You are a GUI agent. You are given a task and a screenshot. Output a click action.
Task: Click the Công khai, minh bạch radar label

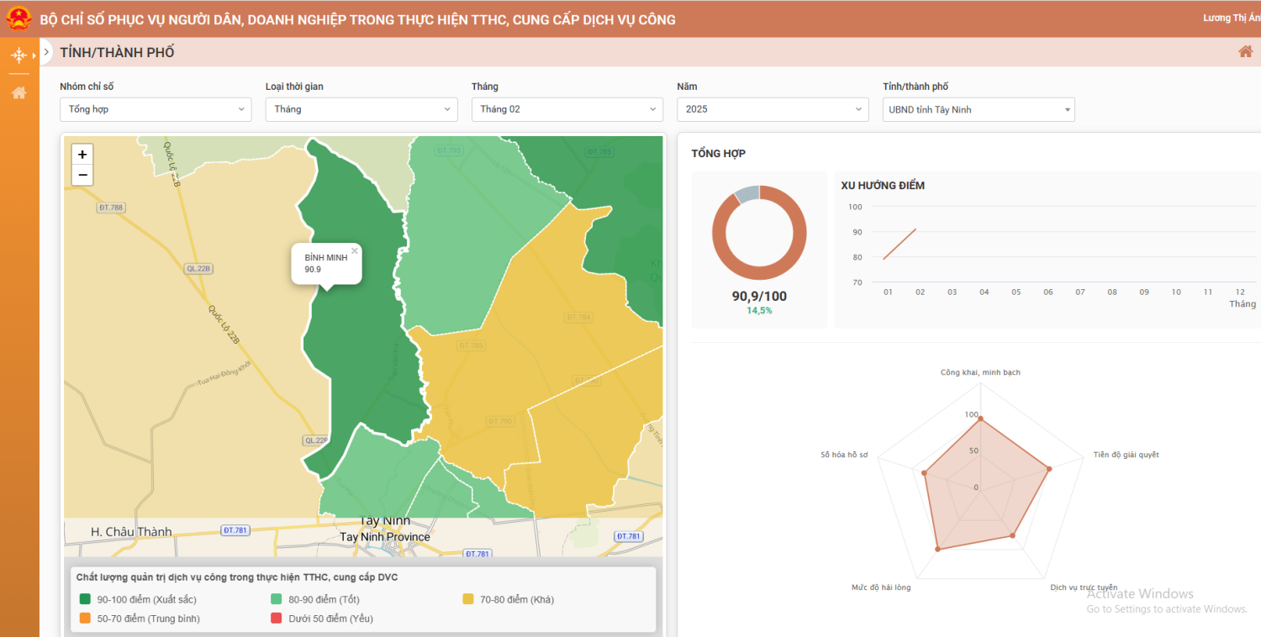[980, 372]
